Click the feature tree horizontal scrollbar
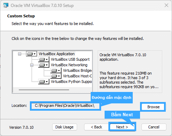 (x=44, y=90)
